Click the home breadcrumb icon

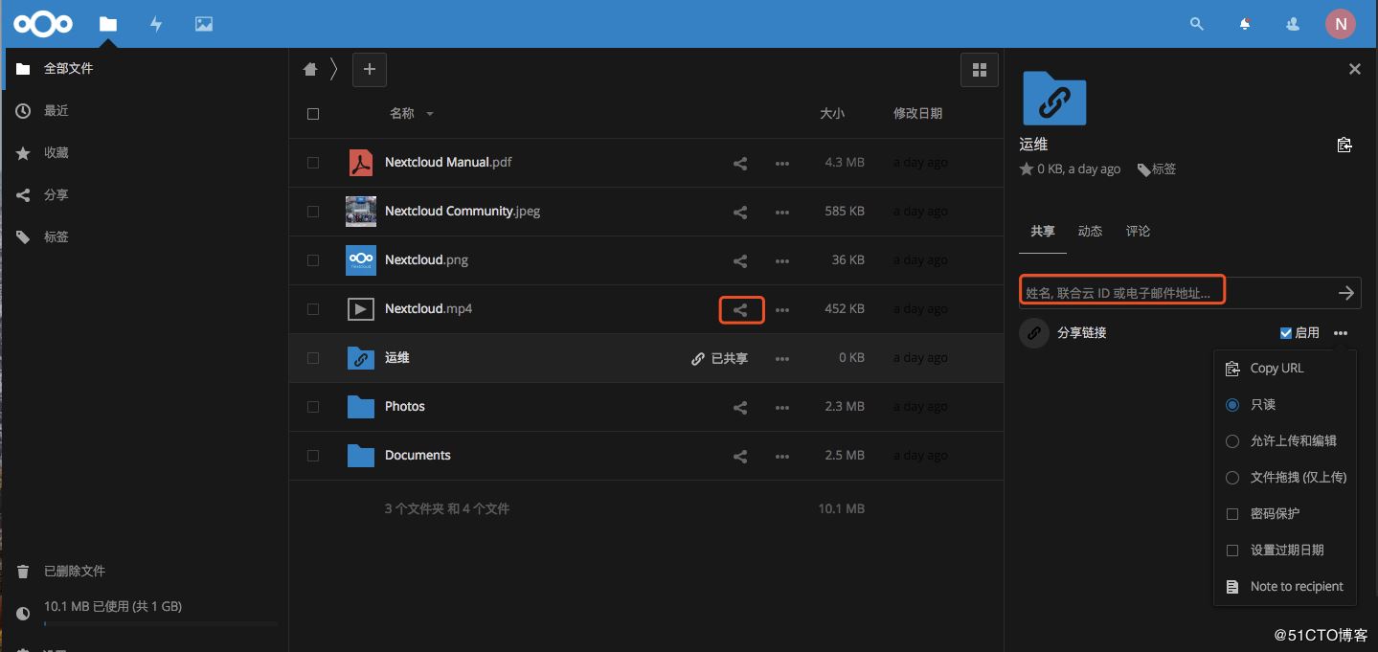pyautogui.click(x=310, y=70)
